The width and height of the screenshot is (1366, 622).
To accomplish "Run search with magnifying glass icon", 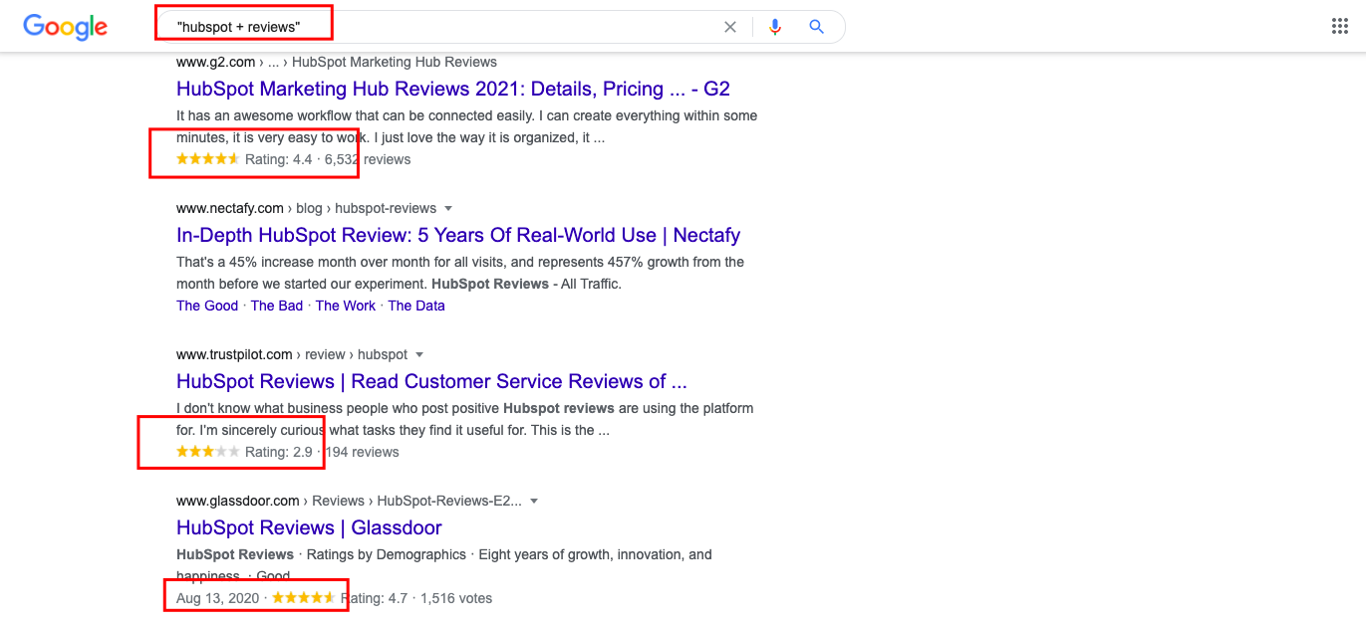I will coord(817,27).
